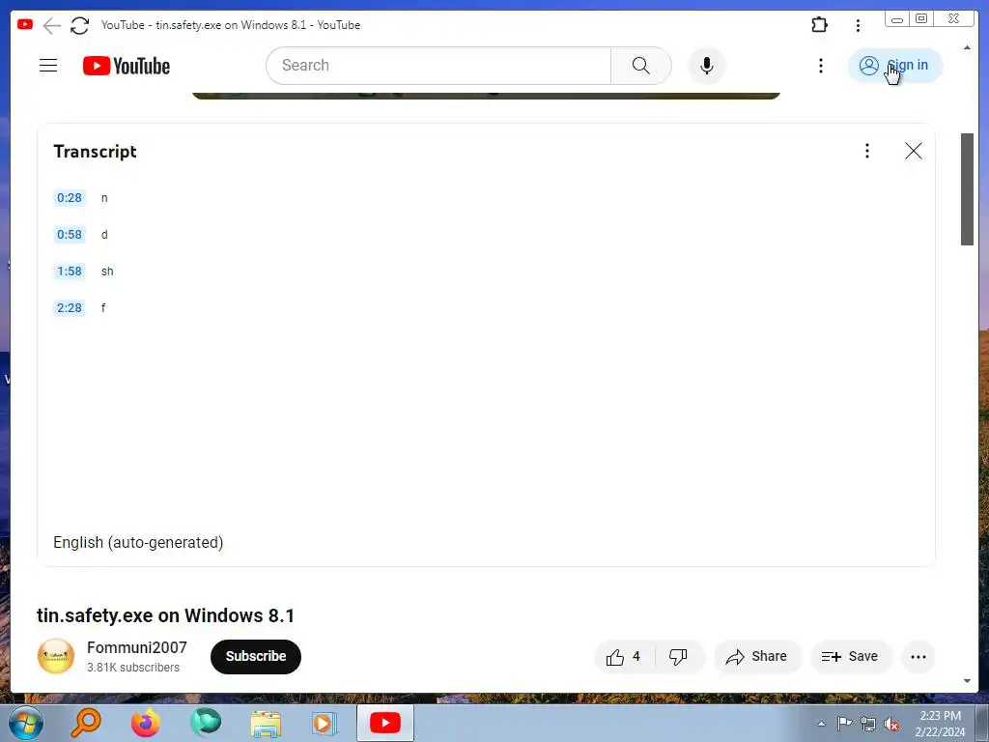Click the browser back arrow
989x742 pixels.
coord(52,25)
